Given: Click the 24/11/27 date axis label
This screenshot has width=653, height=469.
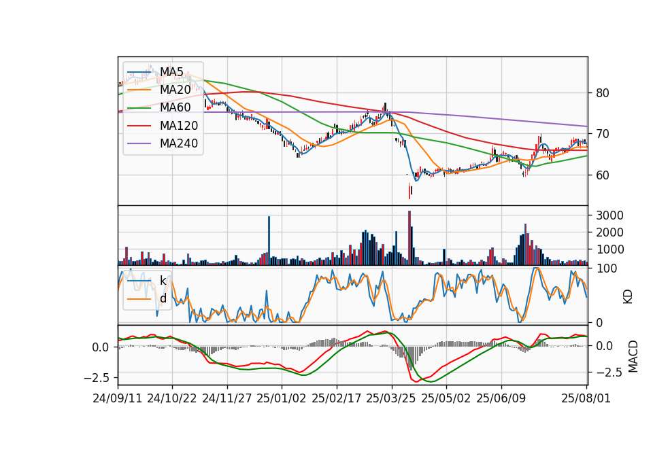Looking at the screenshot, I should (227, 398).
